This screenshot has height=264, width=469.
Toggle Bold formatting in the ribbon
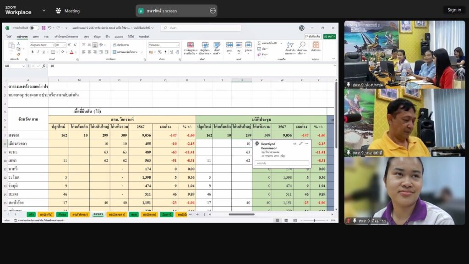(33, 52)
